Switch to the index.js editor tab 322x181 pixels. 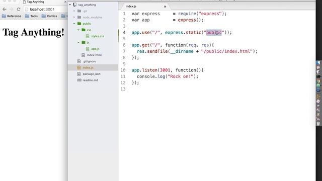tap(131, 7)
